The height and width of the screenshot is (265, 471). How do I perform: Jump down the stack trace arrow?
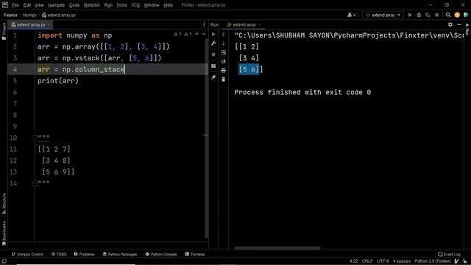(x=223, y=43)
